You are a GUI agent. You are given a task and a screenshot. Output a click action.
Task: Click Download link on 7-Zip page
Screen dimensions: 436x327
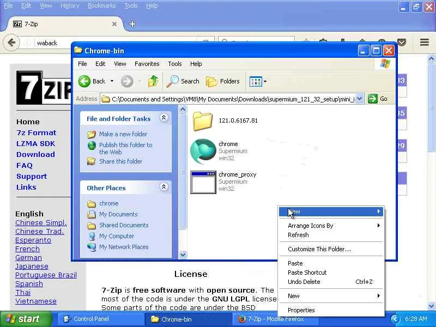tap(35, 154)
